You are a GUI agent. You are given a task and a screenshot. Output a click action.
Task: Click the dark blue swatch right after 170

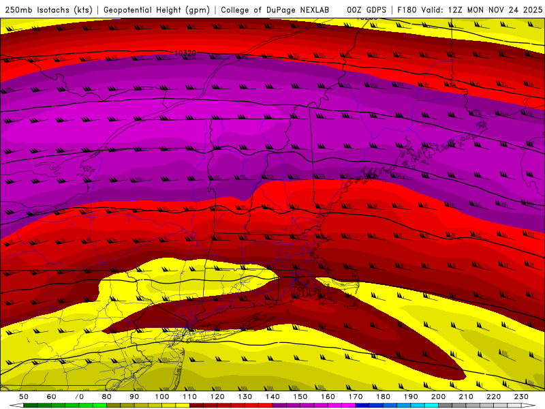point(362,406)
